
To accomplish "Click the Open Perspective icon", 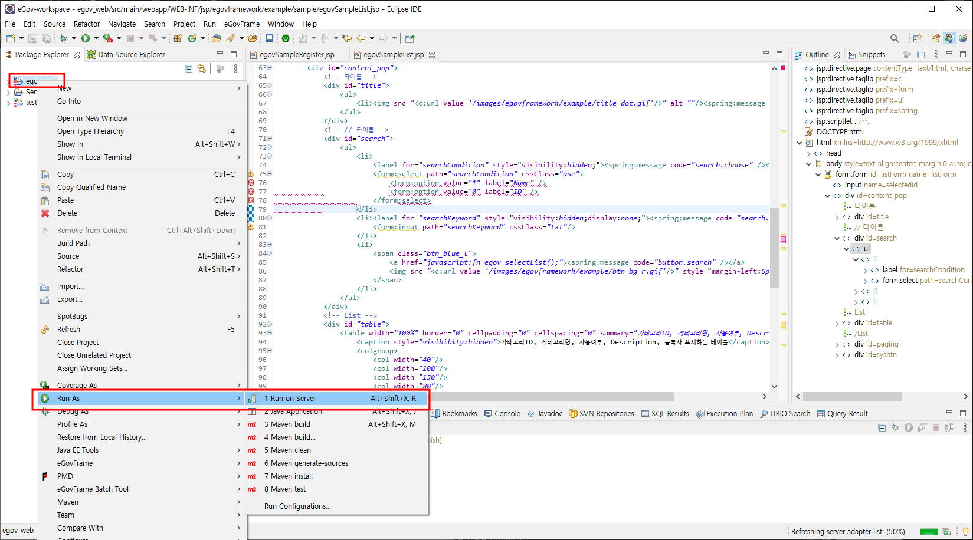I will tap(917, 38).
